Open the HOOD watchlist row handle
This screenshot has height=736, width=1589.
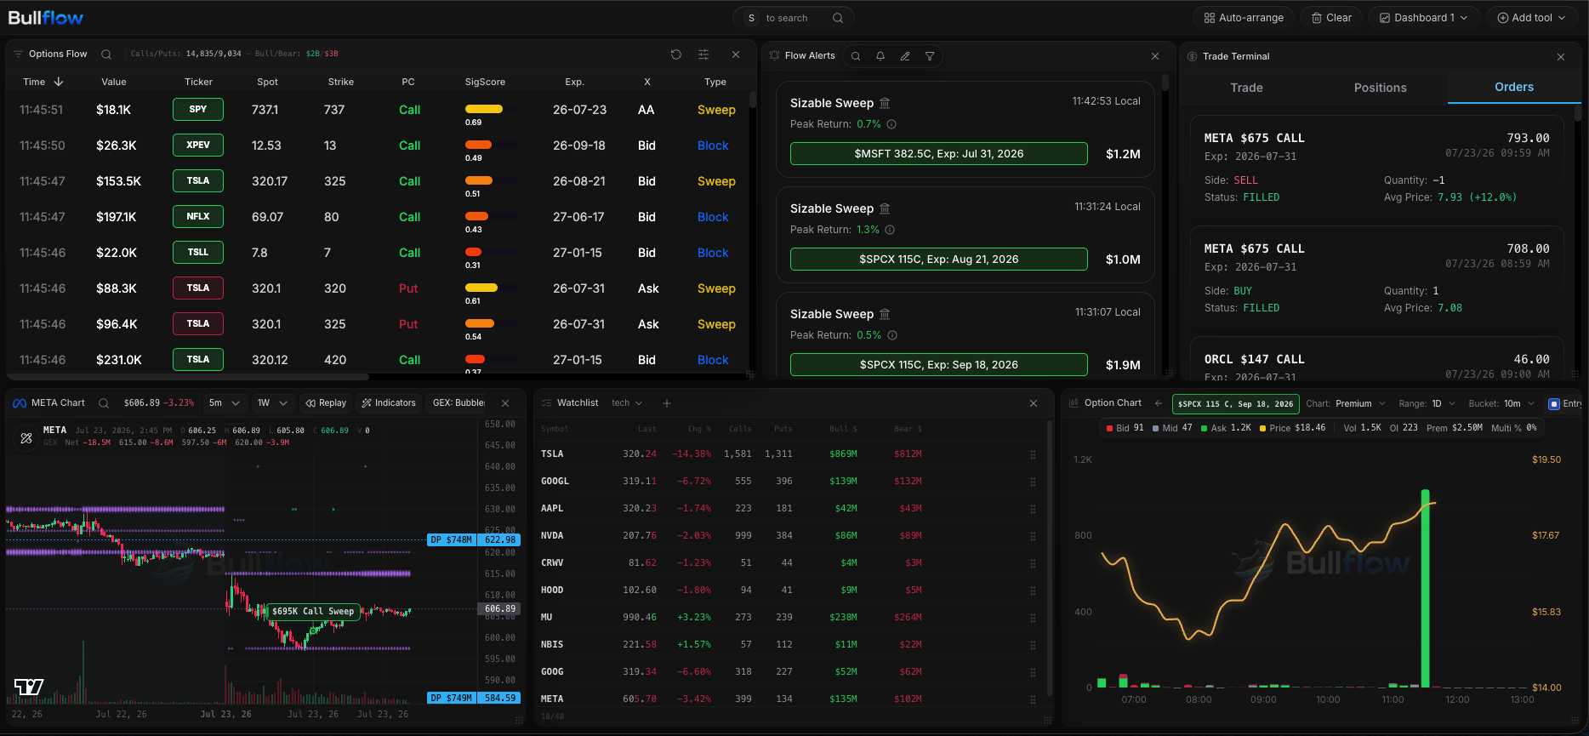pos(1033,591)
